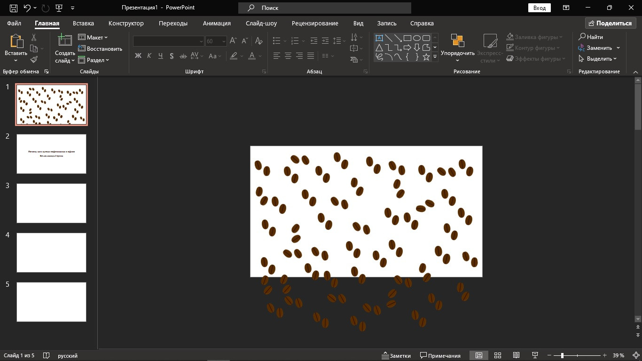Open the Макет layout dropdown
The image size is (642, 361).
pos(93,38)
